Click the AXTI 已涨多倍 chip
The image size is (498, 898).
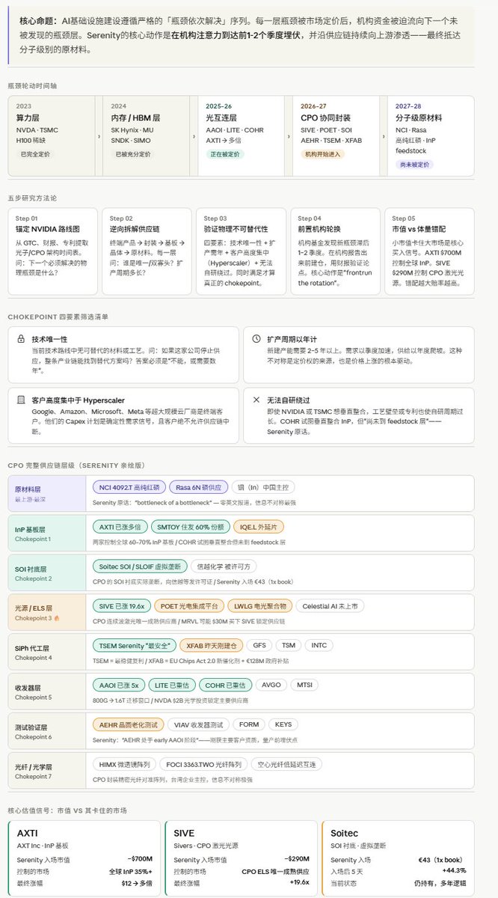[120, 528]
